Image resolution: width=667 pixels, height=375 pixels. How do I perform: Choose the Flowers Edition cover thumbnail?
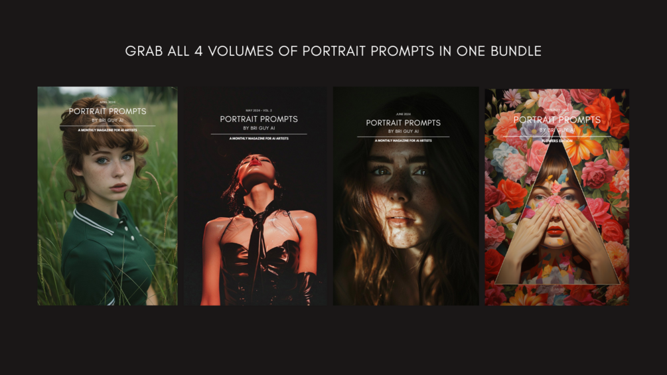[557, 197]
